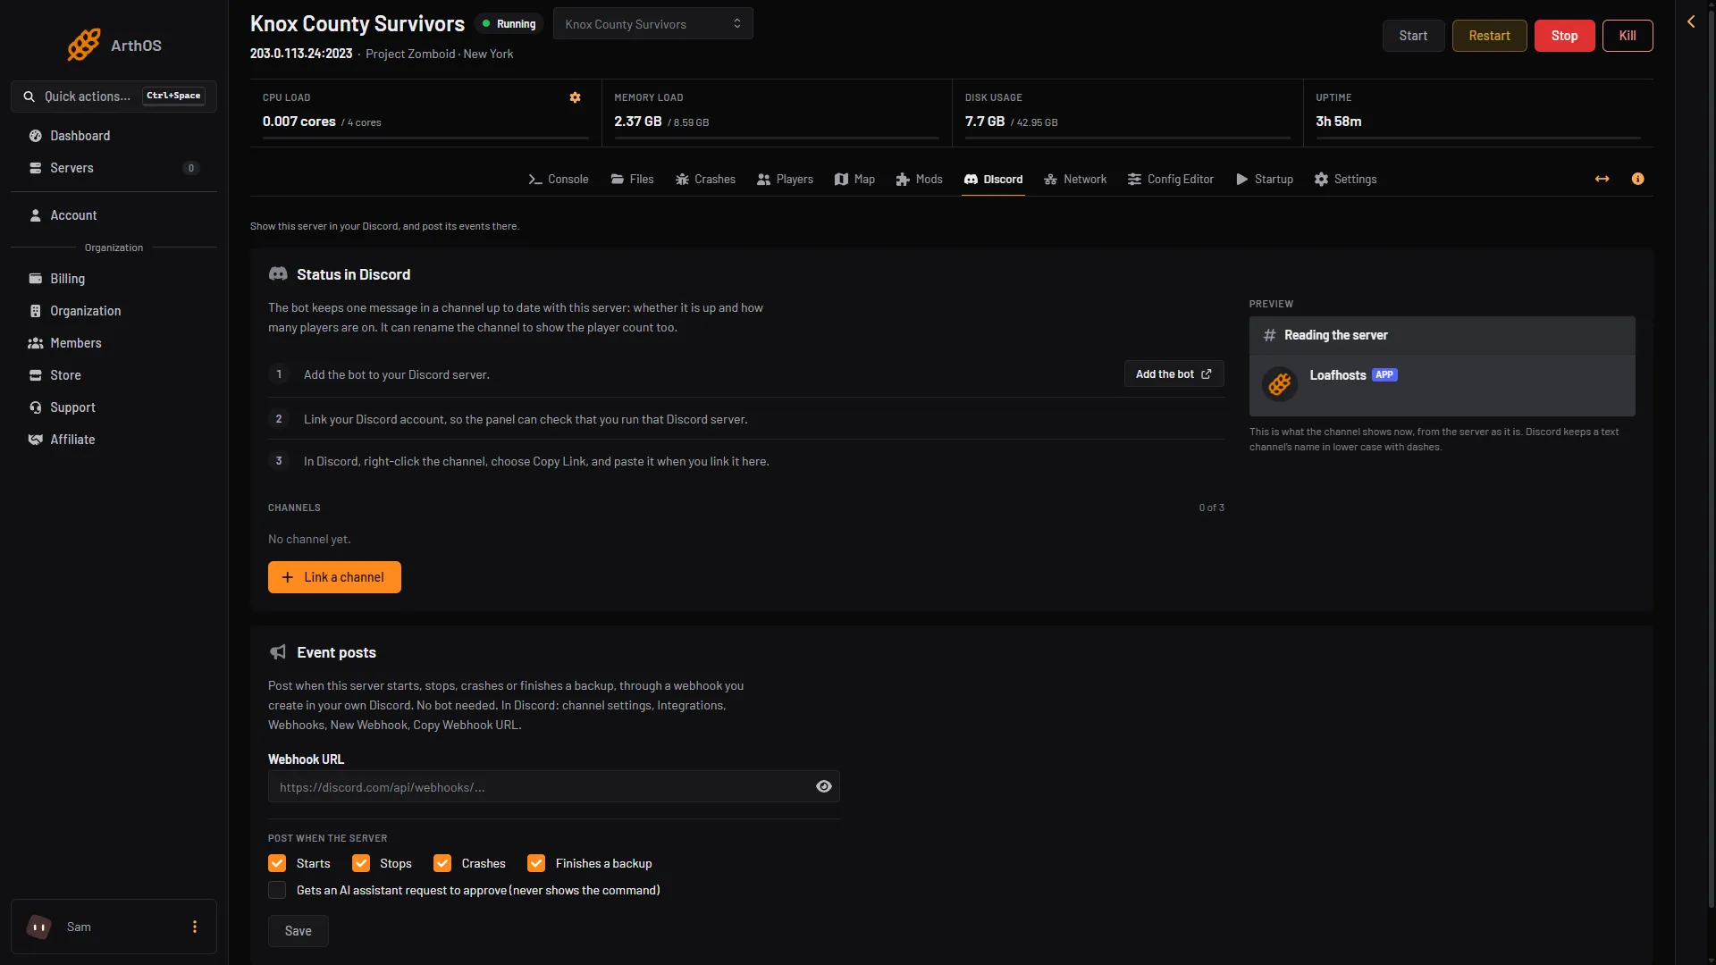Open Sam's user options menu dots

[x=195, y=927]
